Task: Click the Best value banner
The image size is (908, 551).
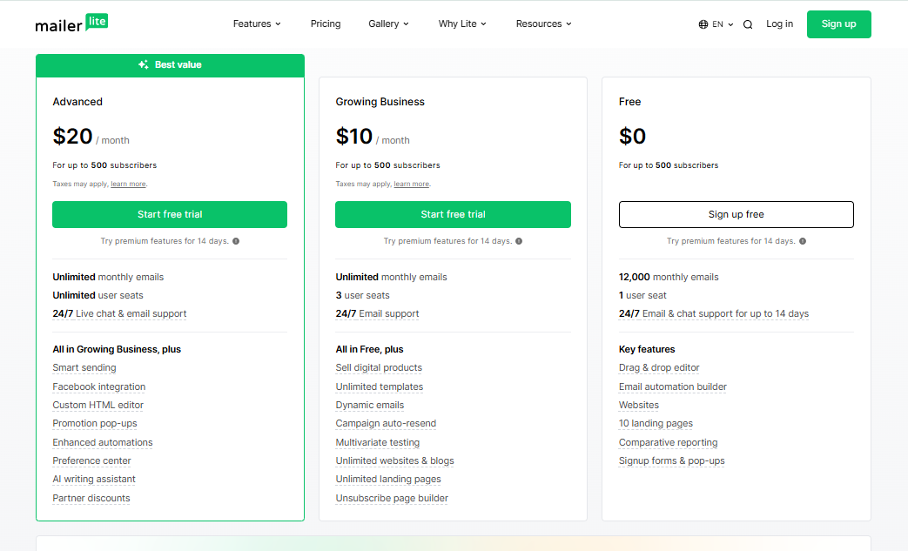Action: tap(171, 64)
